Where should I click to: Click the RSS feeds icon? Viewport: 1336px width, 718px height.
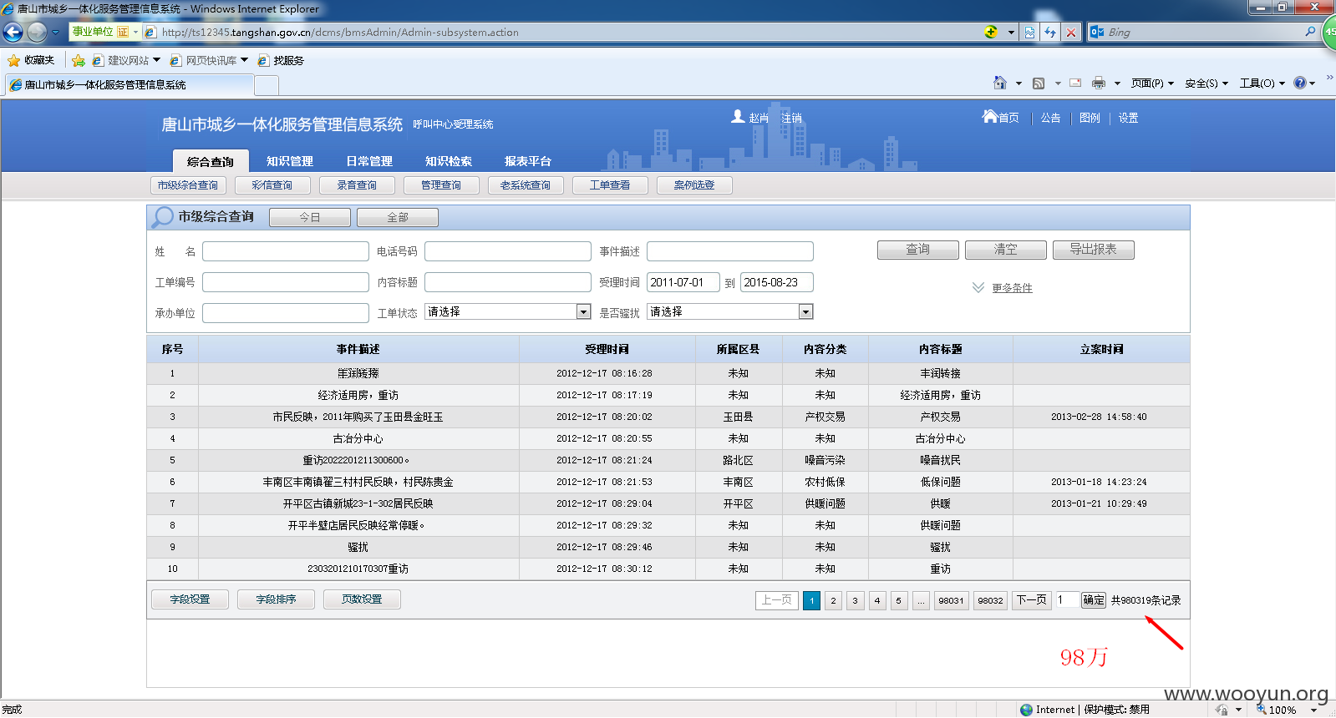tap(1039, 83)
